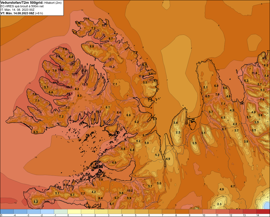This screenshot has height=217, width=270.
Task: Click the 2.3 temperature value on the map
Action: [219, 204]
